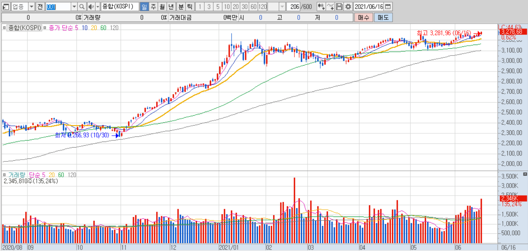Click the add line indicator icon

(x=330, y=7)
